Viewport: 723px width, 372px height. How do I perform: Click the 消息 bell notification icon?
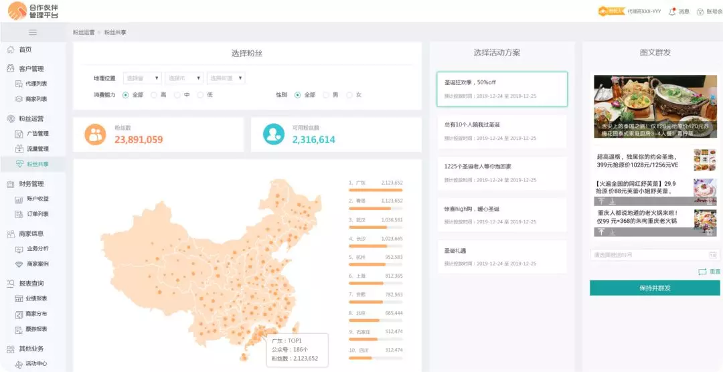click(x=672, y=11)
